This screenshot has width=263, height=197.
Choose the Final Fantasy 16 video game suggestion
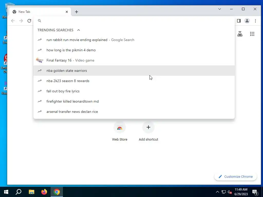pos(134,60)
